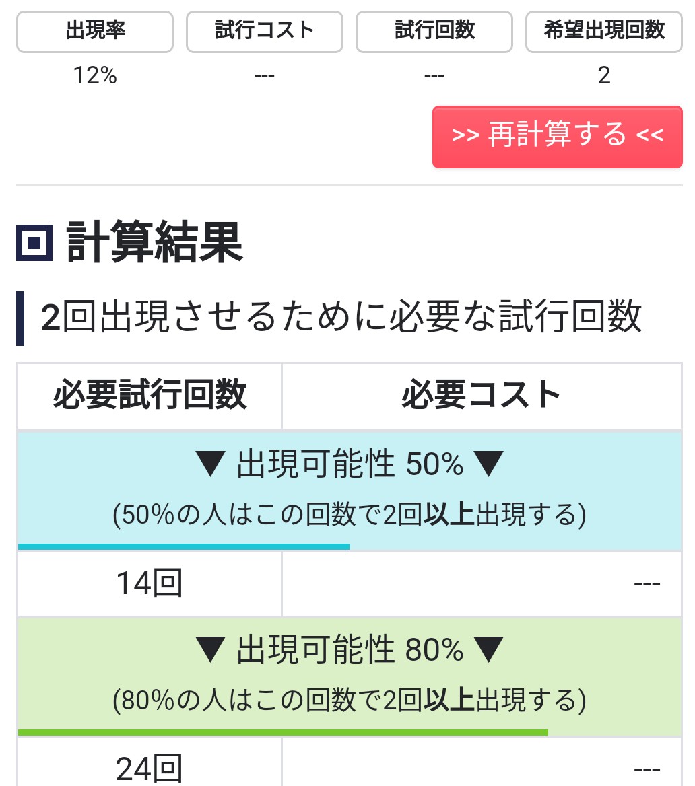Select the 24回 result cell
The image size is (695, 786).
click(150, 769)
